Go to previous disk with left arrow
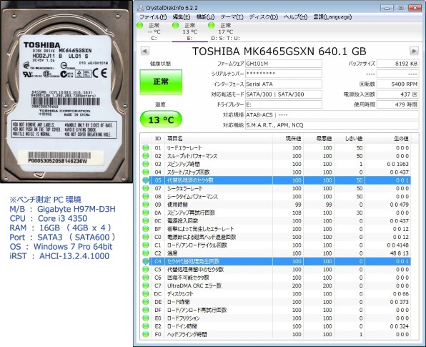This screenshot has height=347, width=426. [144, 51]
